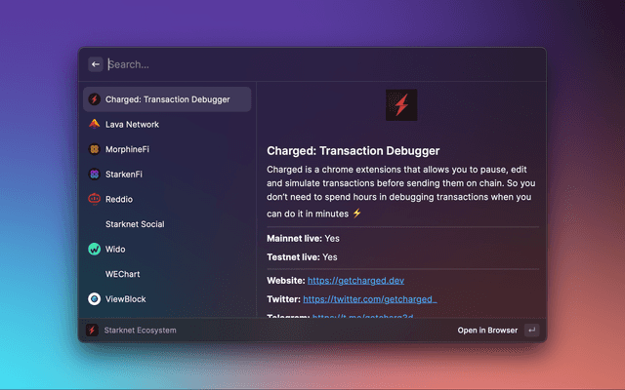
Task: Click the Starknet Ecosystem footer label
Action: click(x=140, y=331)
